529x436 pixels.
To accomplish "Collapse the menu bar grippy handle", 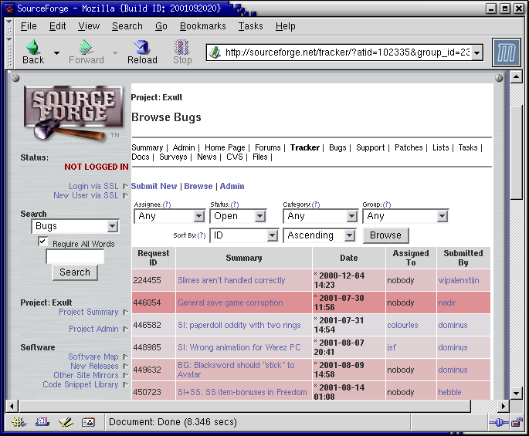I will pos(9,26).
